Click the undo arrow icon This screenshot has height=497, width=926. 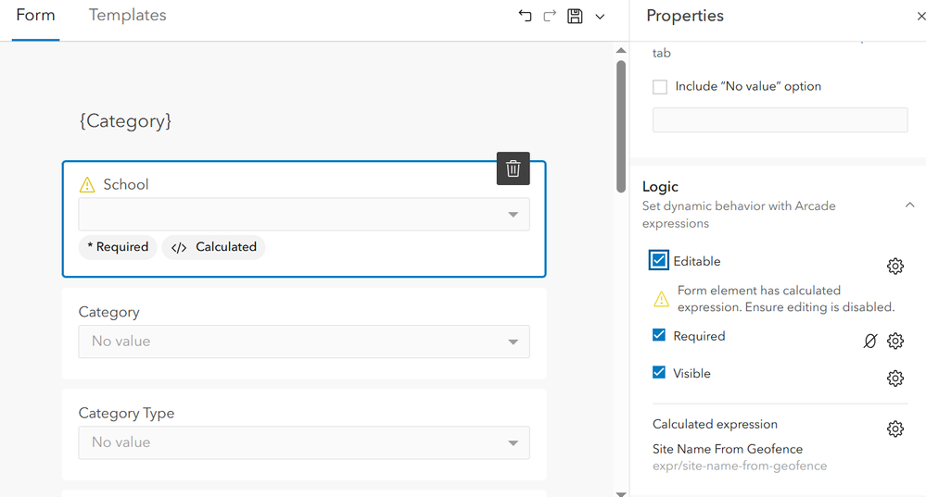pos(526,16)
